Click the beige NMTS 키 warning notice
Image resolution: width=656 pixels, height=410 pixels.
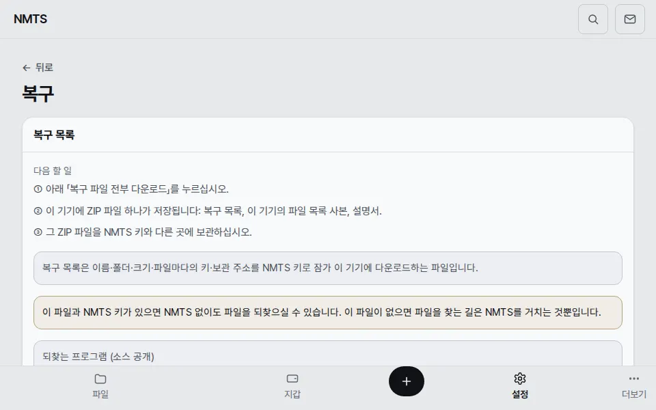[x=327, y=312]
